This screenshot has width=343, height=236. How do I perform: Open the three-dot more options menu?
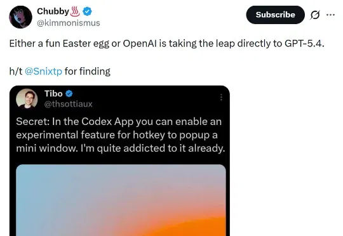(330, 15)
